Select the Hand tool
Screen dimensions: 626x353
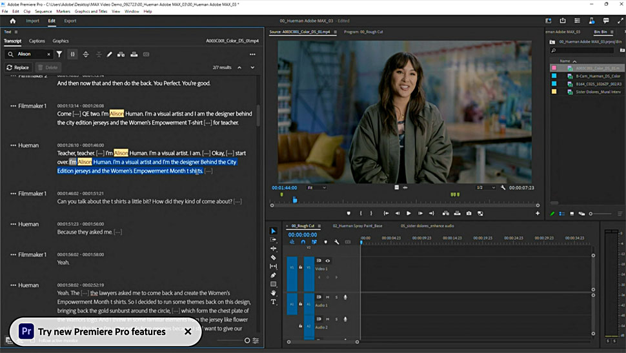[273, 293]
